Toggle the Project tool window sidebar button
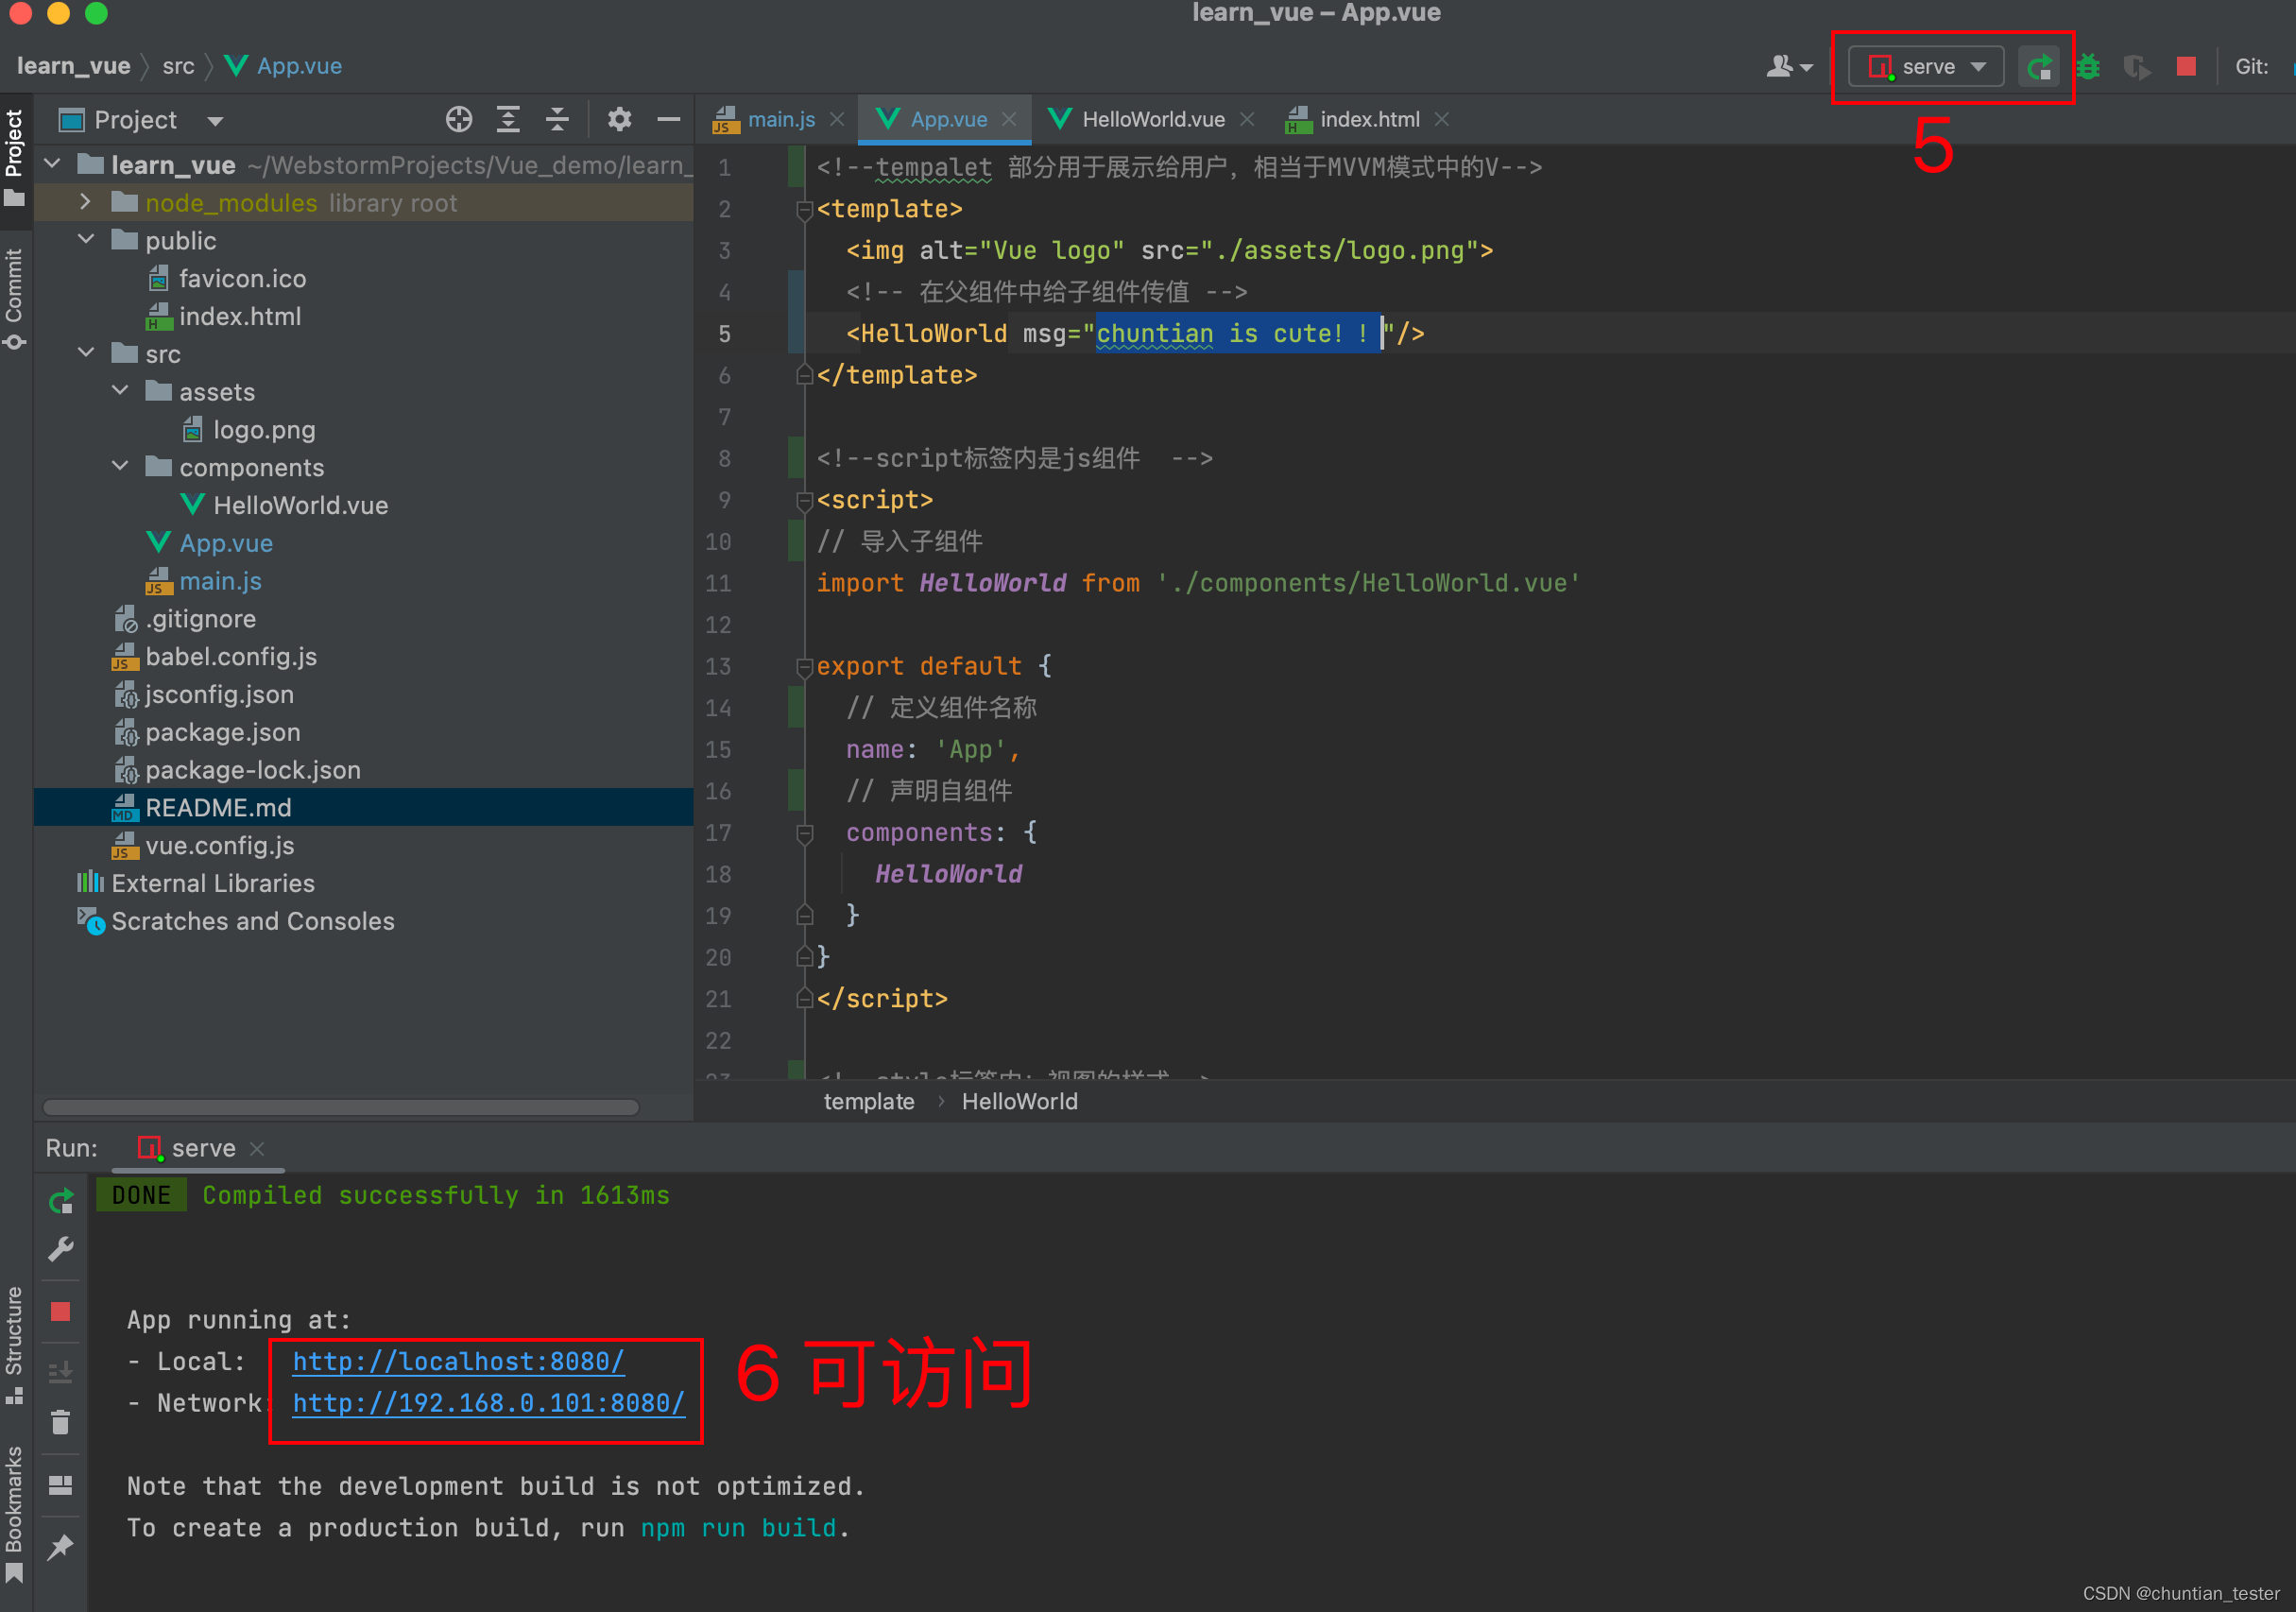 pyautogui.click(x=14, y=155)
